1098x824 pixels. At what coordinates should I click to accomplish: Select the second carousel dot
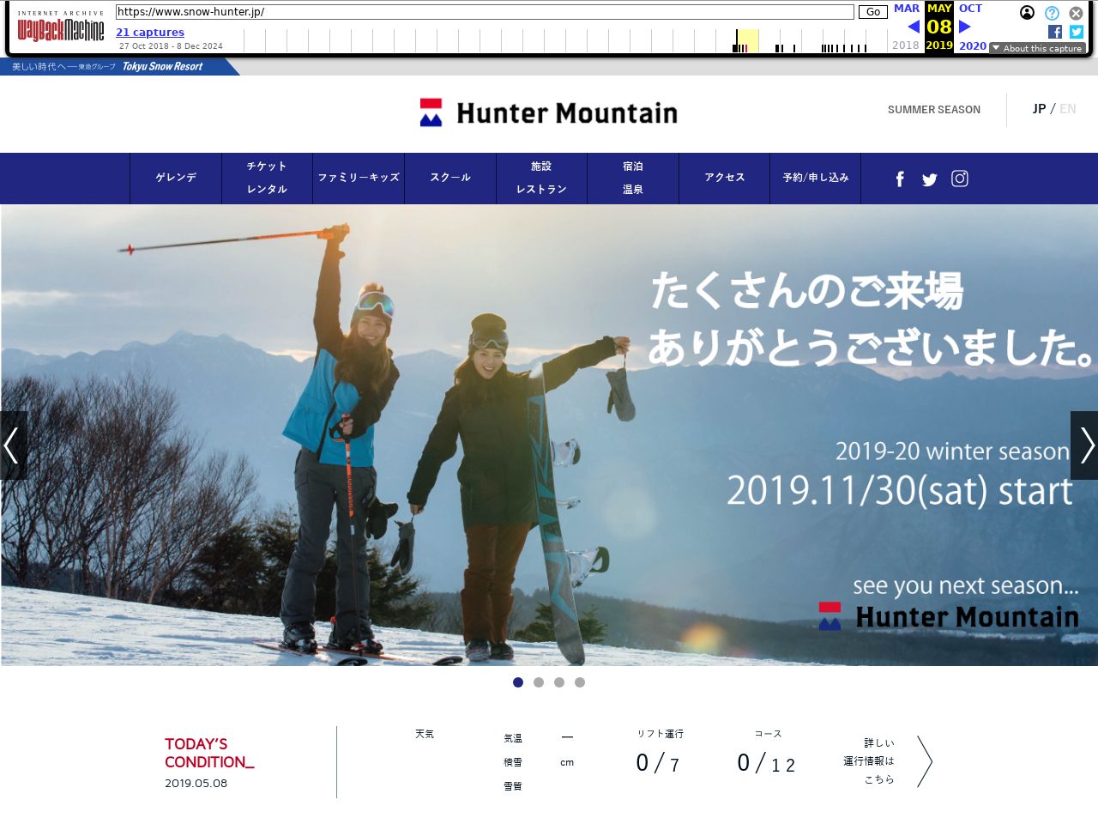pyautogui.click(x=539, y=682)
